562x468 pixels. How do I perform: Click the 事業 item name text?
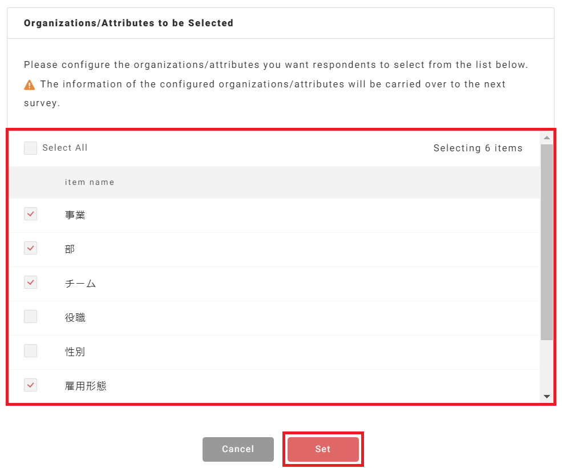[75, 215]
